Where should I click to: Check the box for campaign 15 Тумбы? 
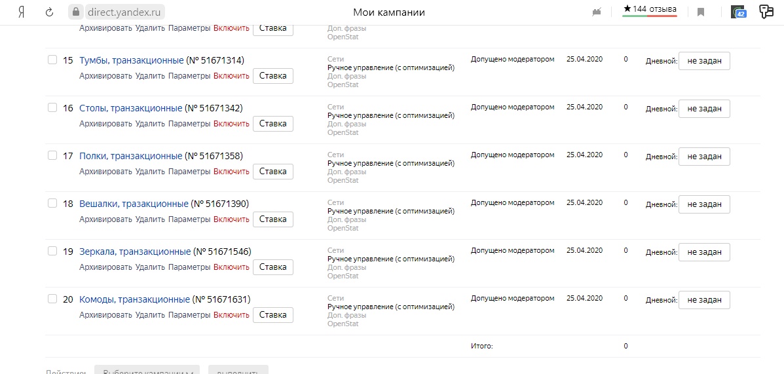pyautogui.click(x=52, y=60)
